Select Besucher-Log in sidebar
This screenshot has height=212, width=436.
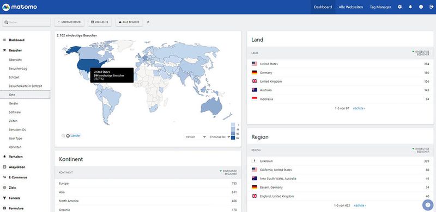pyautogui.click(x=18, y=68)
